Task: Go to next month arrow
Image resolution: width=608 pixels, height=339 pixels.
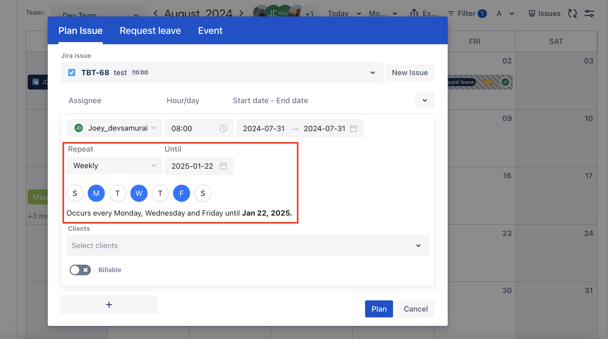Action: pos(241,13)
